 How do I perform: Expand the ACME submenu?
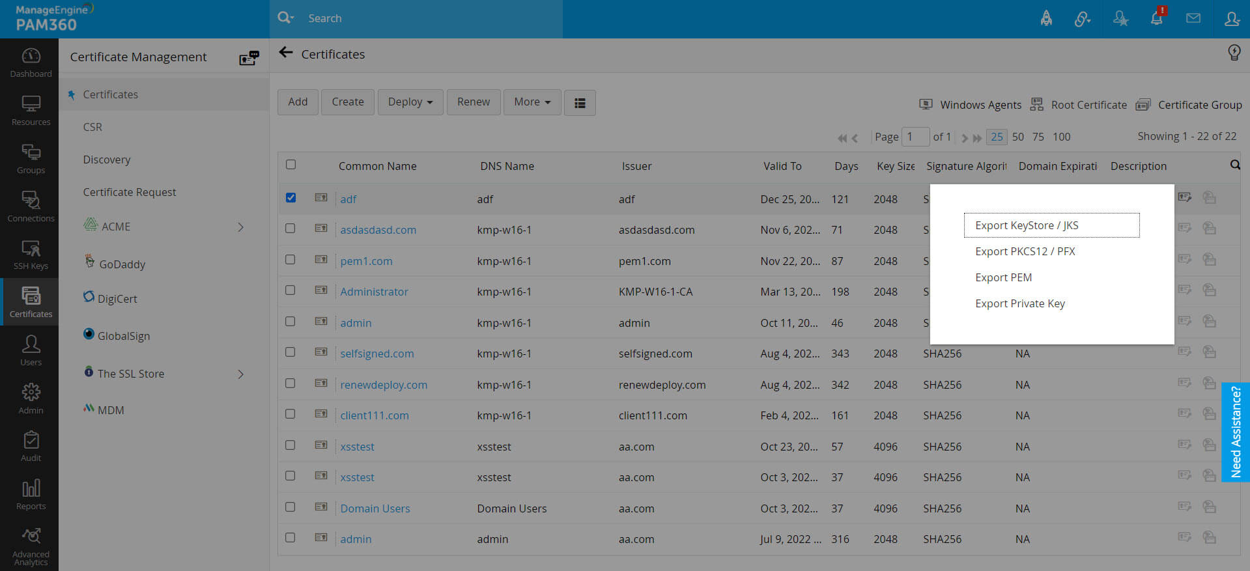coord(240,227)
